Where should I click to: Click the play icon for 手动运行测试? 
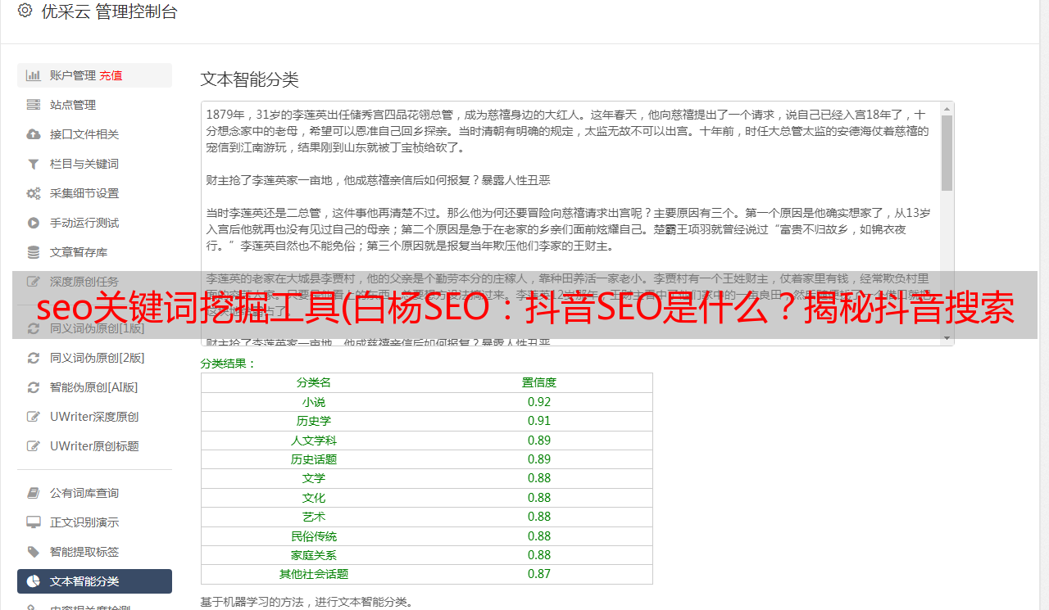pos(34,223)
